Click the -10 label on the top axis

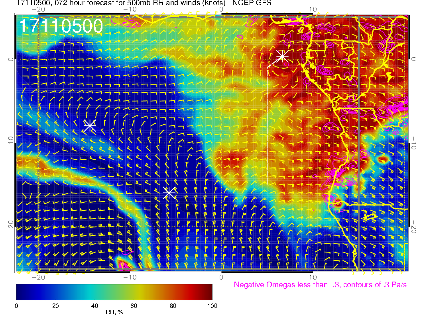click(x=130, y=10)
